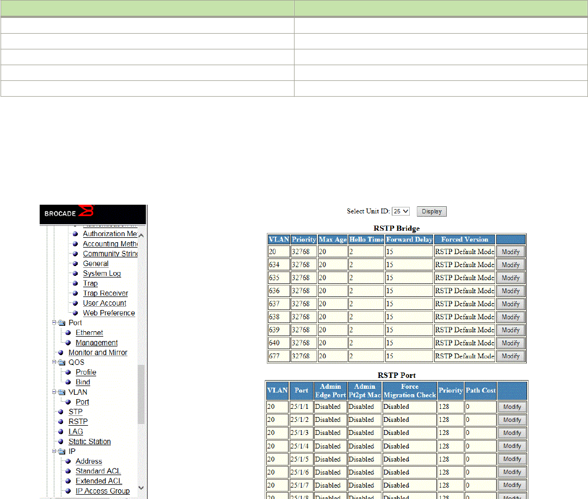Open the Trap link

(90, 283)
